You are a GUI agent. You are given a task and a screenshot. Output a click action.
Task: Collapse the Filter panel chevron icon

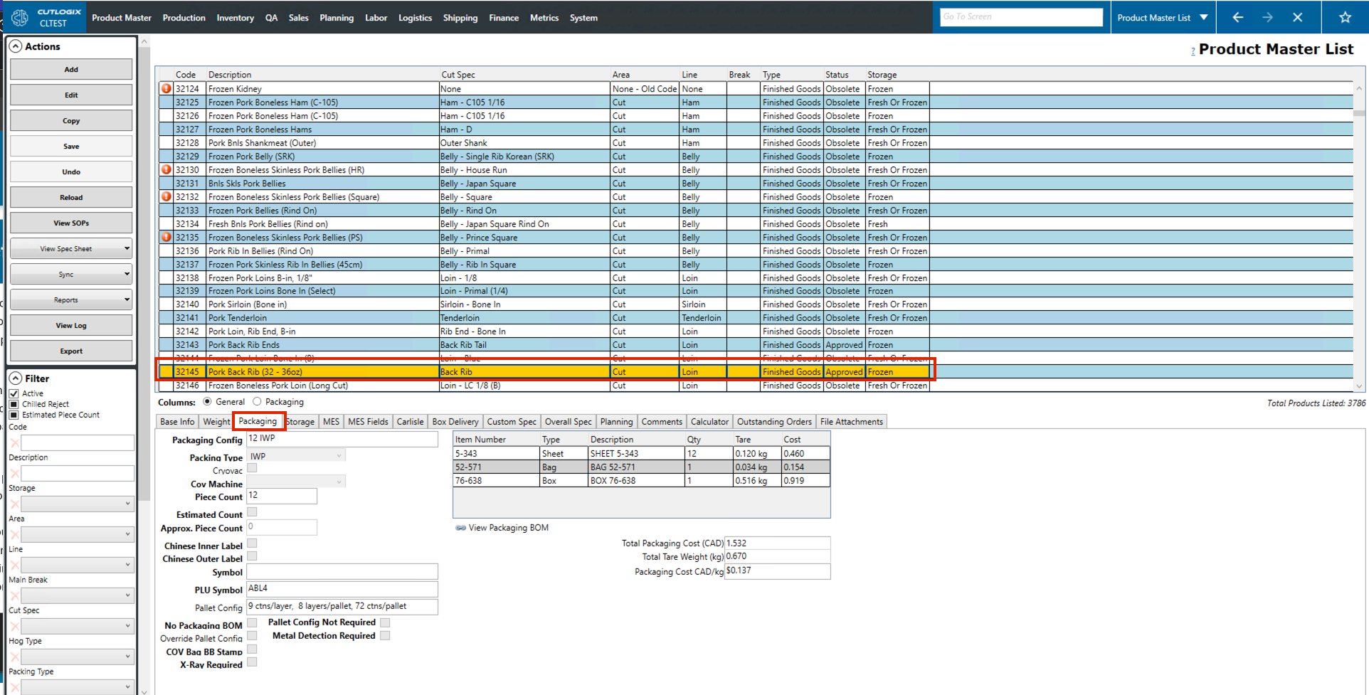point(16,378)
